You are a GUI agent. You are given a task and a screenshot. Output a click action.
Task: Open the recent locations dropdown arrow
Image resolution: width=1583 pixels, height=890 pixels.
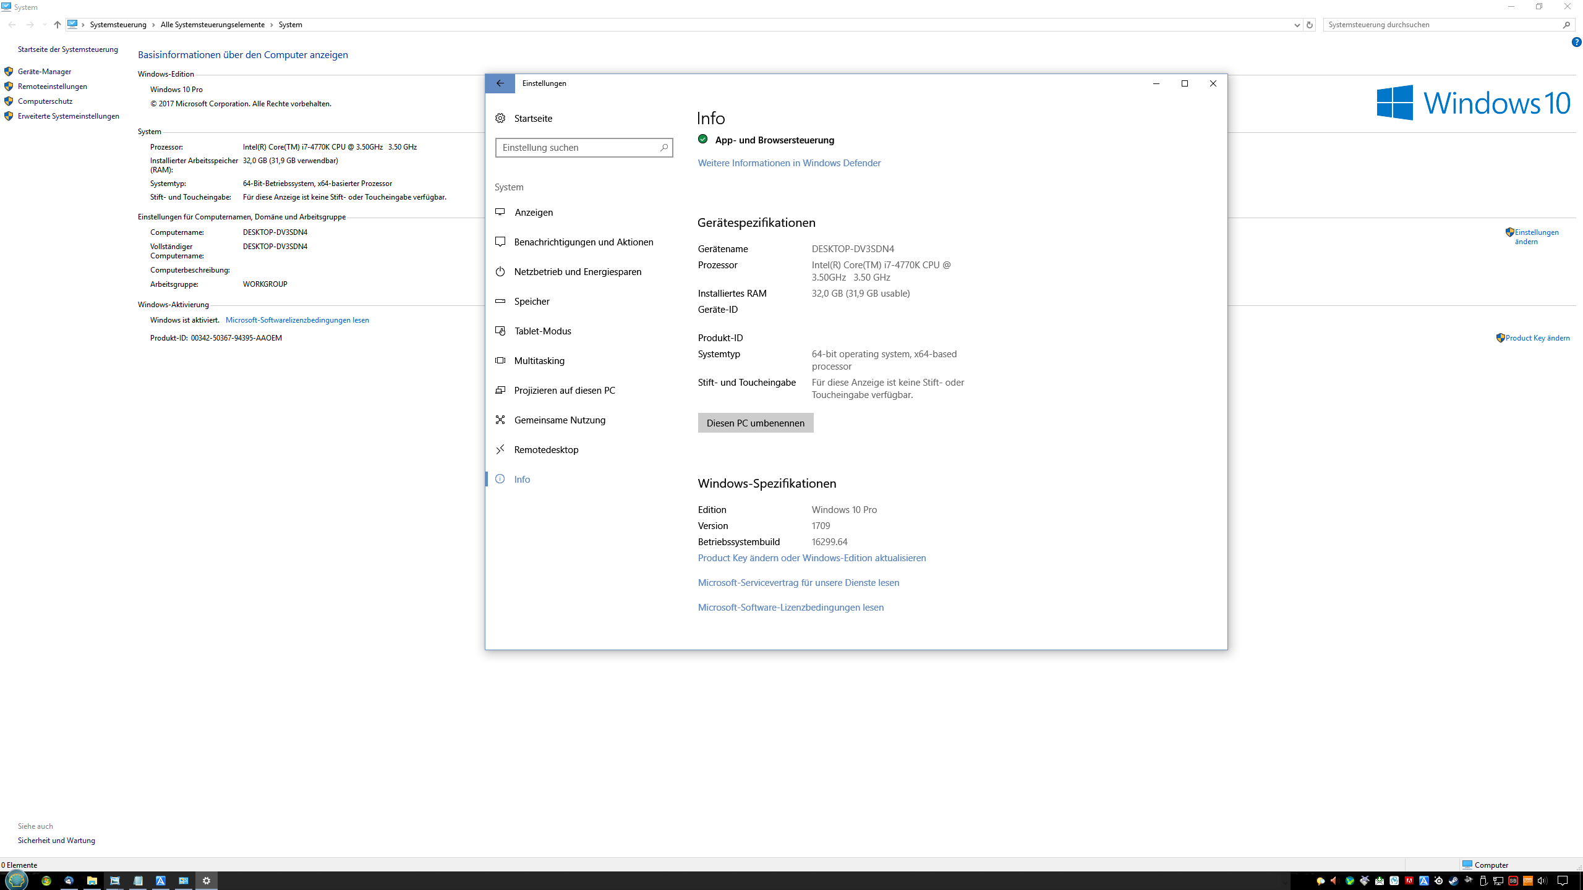click(45, 25)
